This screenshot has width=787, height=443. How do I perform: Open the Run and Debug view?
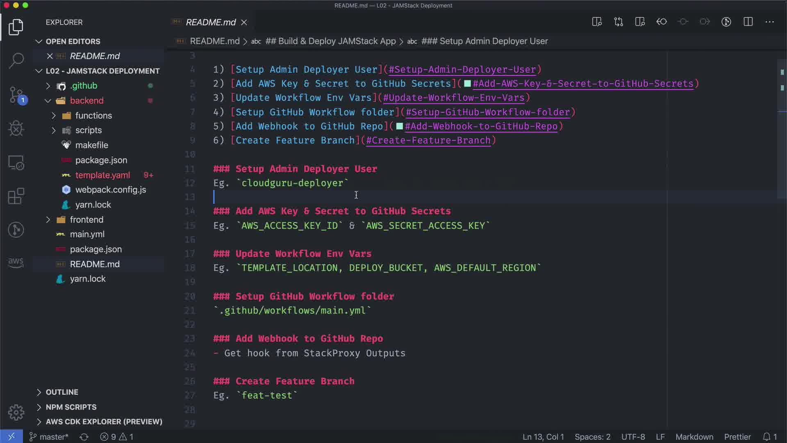pyautogui.click(x=16, y=129)
